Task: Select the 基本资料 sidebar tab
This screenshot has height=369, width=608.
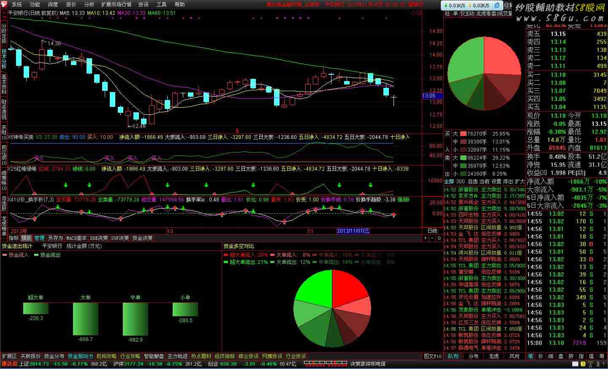Action: [4, 84]
